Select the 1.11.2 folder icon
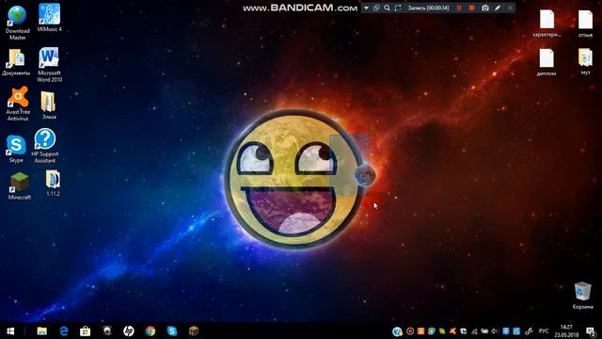This screenshot has height=339, width=602. coord(53,183)
